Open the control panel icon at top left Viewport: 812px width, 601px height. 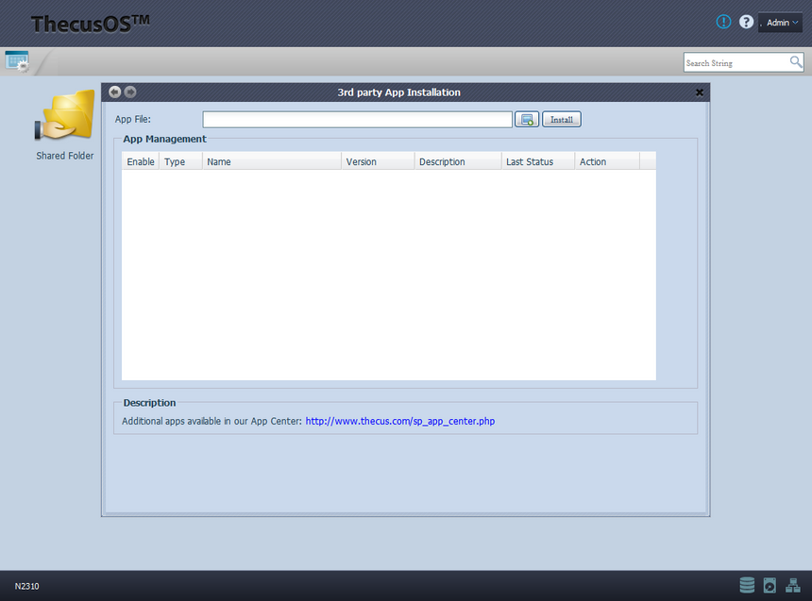click(x=17, y=61)
